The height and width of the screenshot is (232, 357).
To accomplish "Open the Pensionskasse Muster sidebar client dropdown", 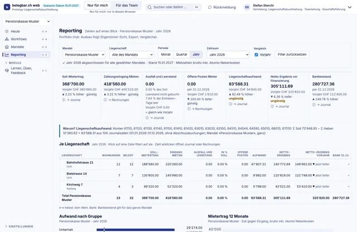I will coord(27,21).
